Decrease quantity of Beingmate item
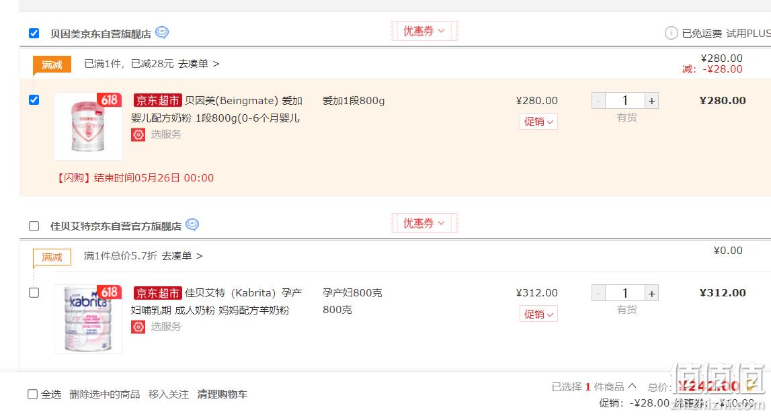This screenshot has width=771, height=416. pyautogui.click(x=598, y=101)
